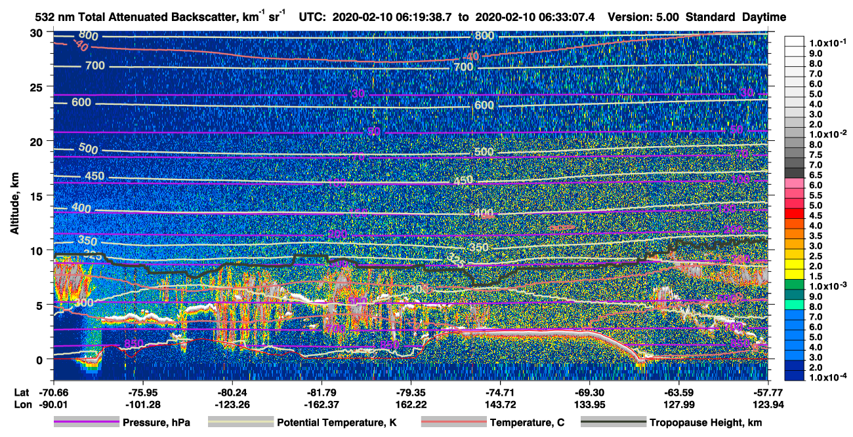Select longitude value -162.37
Image resolution: width=853 pixels, height=437 pixels.
tap(322, 405)
